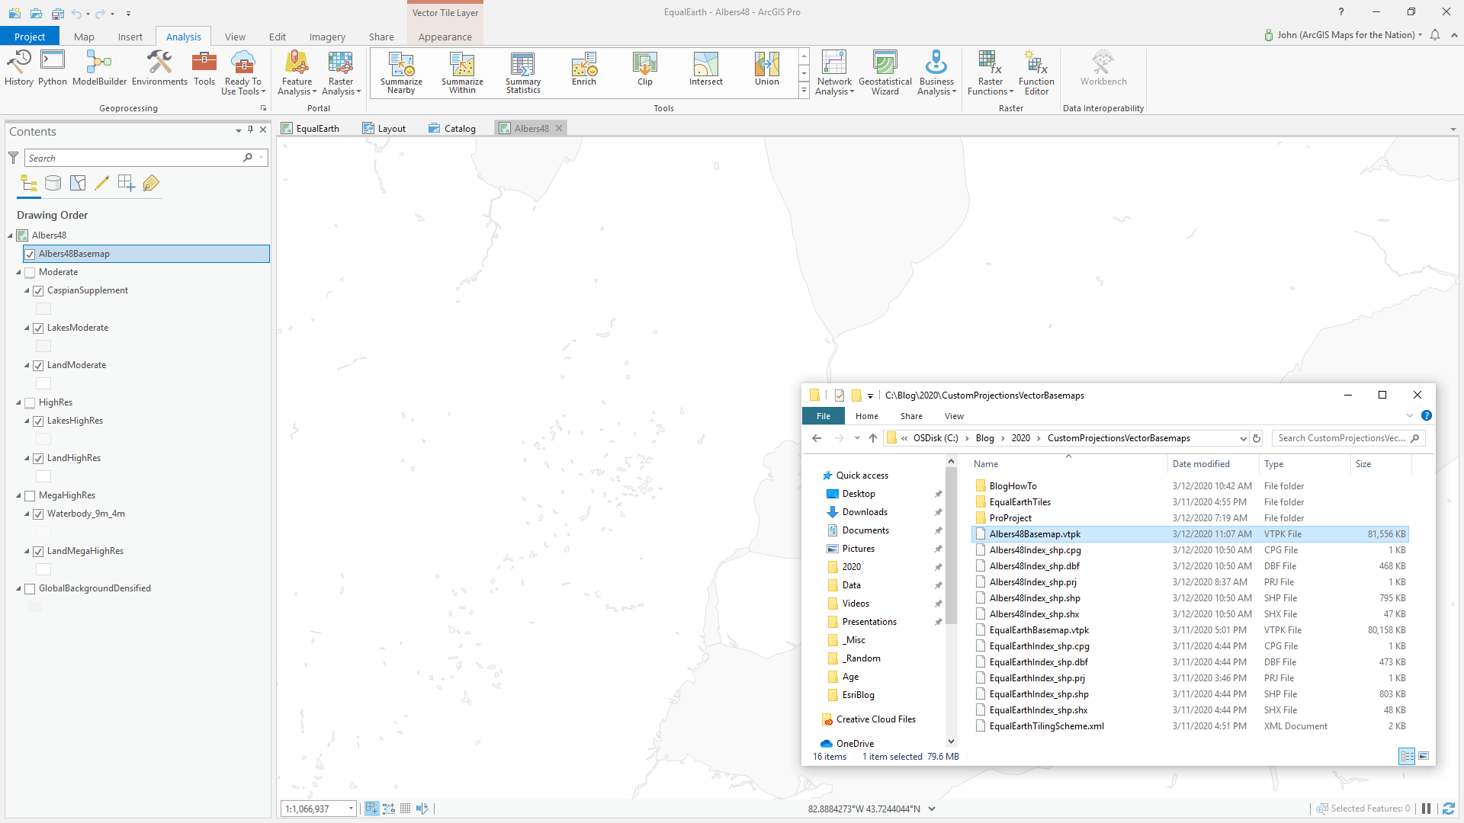The height and width of the screenshot is (823, 1464).
Task: Enable the HighRes group layer
Action: (30, 402)
